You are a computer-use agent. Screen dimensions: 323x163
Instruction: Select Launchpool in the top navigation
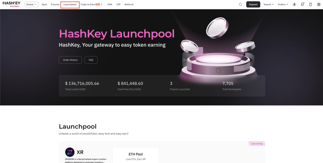click(x=70, y=4)
